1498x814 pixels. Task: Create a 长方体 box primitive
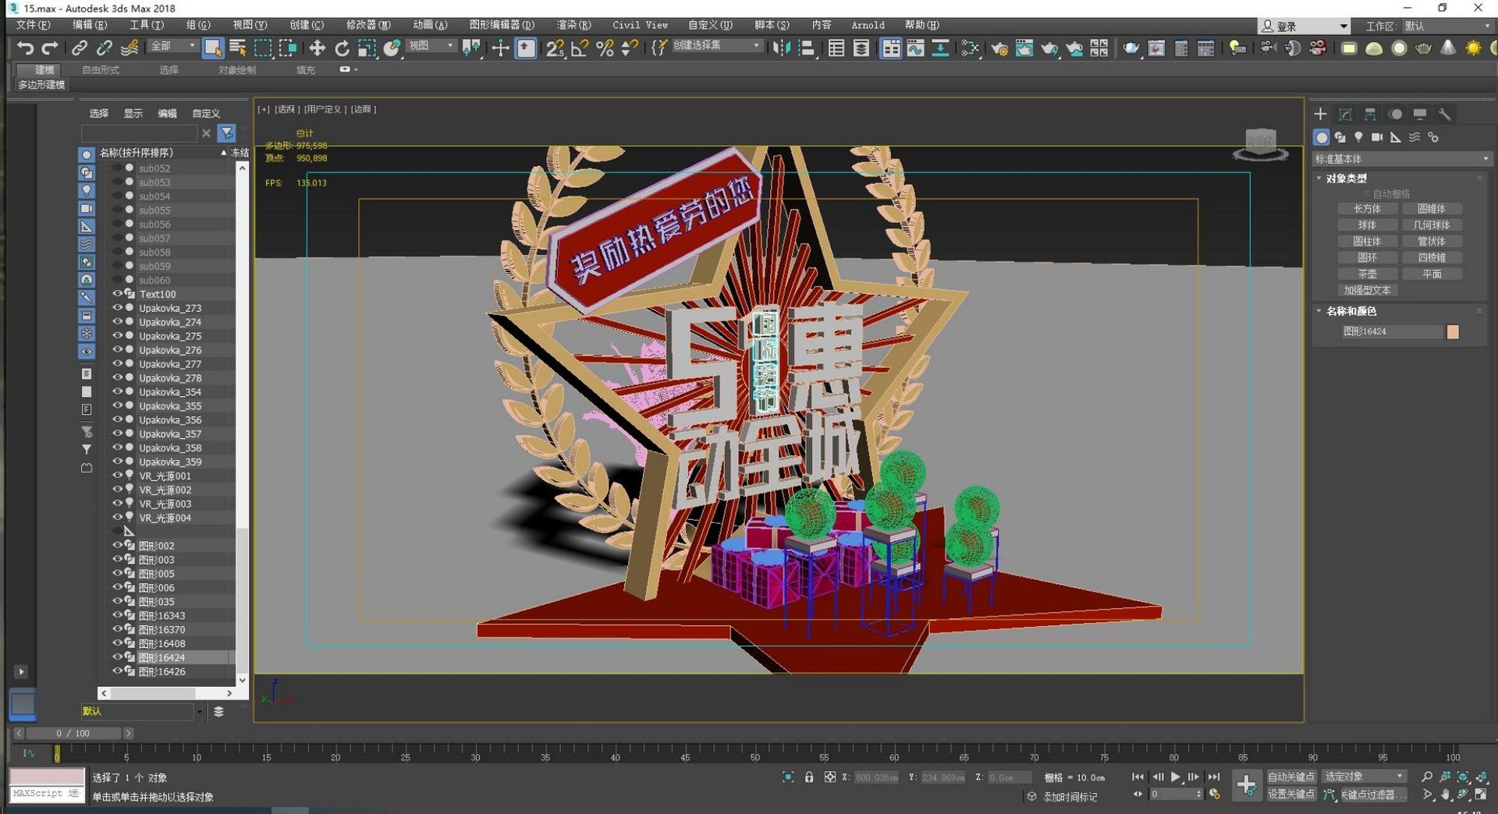coord(1367,209)
